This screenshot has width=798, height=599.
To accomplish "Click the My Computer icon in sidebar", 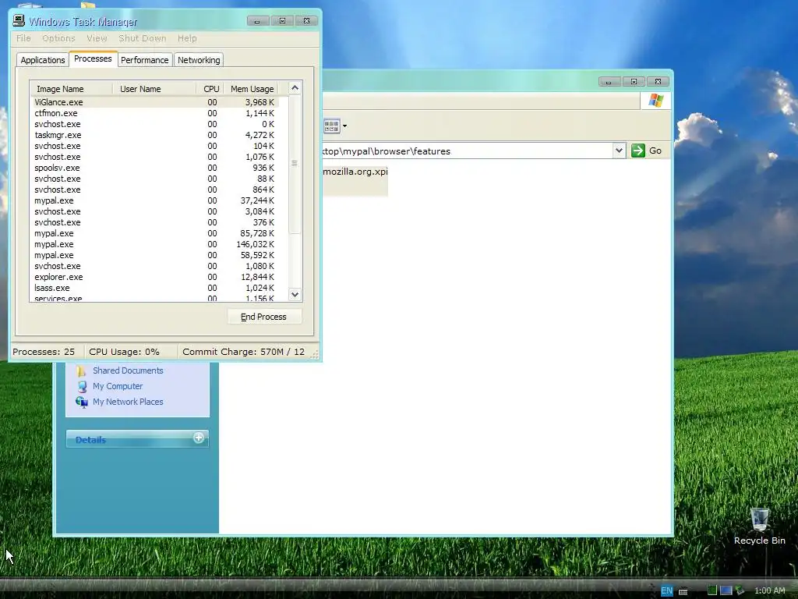I will point(81,386).
